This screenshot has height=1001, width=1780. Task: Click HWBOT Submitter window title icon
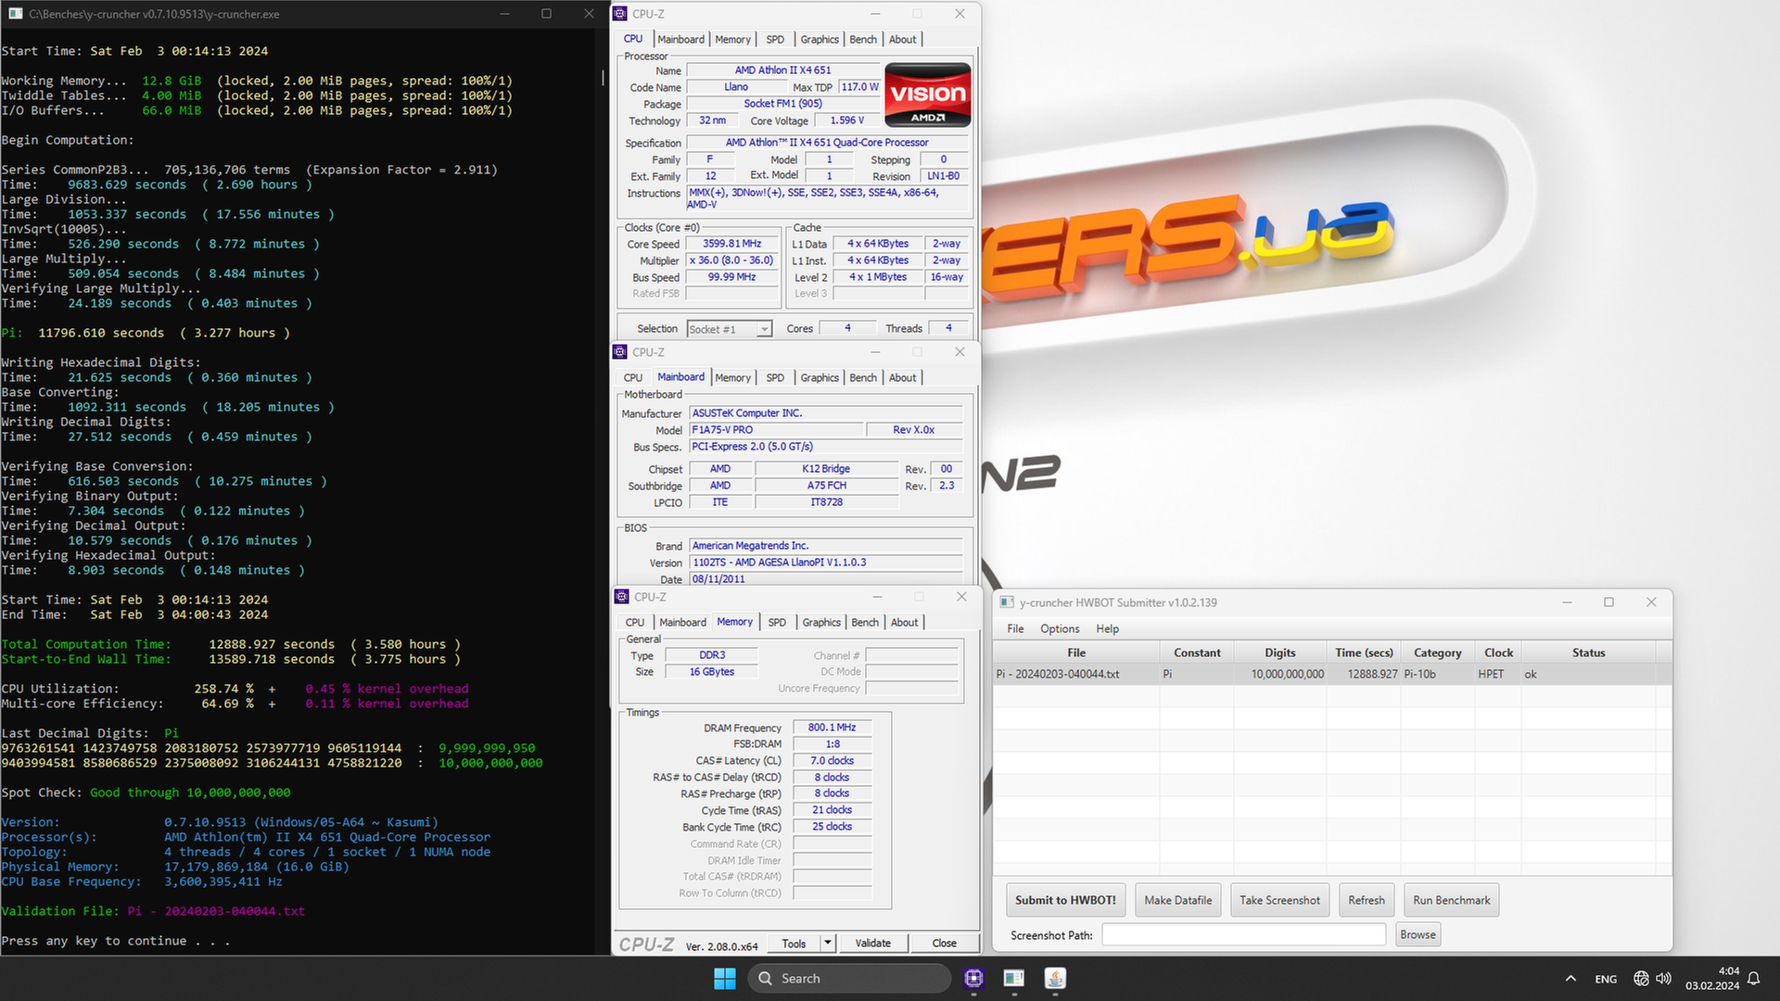pos(1007,602)
